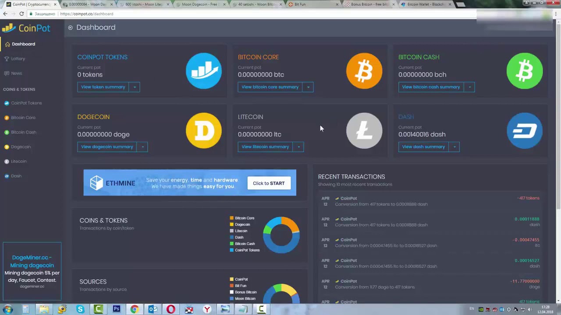Click the Dash legend blue swatch
The image size is (561, 315).
click(x=231, y=238)
